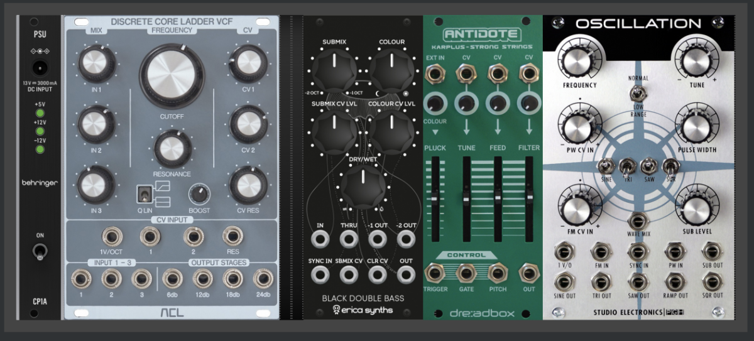Toggle the SAW waveform switch

648,166
